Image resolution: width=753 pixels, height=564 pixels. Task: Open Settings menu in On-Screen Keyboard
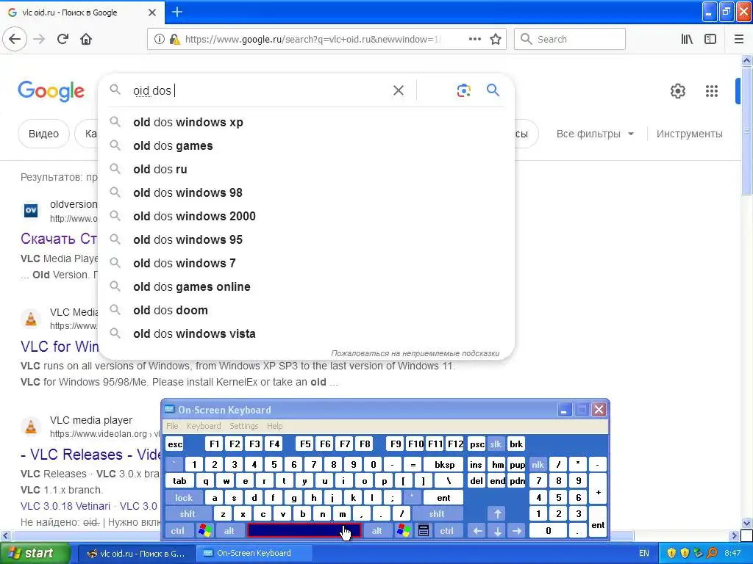tap(244, 426)
